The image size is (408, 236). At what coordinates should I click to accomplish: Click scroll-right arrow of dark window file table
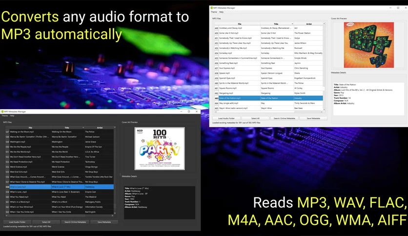[112, 216]
